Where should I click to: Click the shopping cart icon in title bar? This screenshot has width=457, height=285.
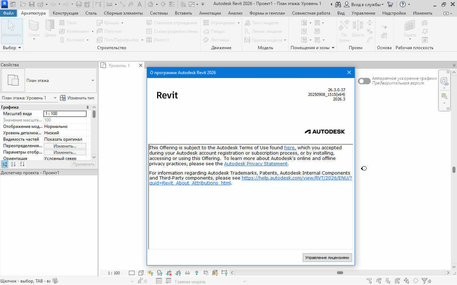(390, 4)
